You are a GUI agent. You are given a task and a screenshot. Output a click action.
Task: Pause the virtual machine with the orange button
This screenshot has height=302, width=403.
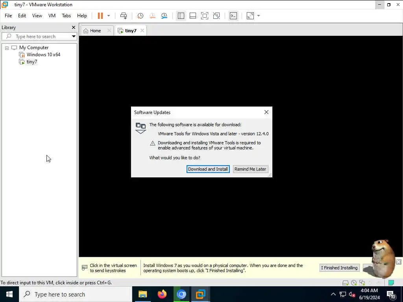pos(100,16)
